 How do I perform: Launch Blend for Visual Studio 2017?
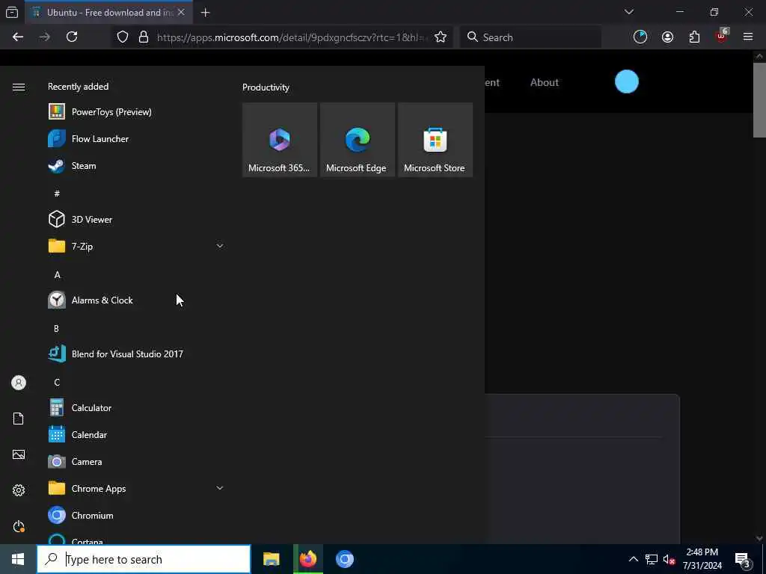(x=136, y=354)
